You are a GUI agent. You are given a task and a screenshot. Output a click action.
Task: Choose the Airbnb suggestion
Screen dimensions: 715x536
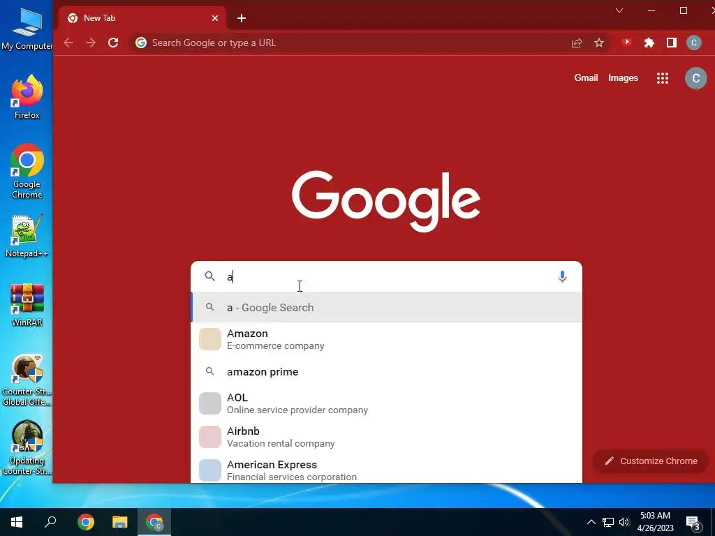point(386,437)
